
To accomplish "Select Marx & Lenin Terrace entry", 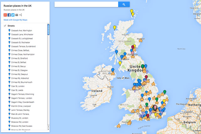I will coord(20,114).
